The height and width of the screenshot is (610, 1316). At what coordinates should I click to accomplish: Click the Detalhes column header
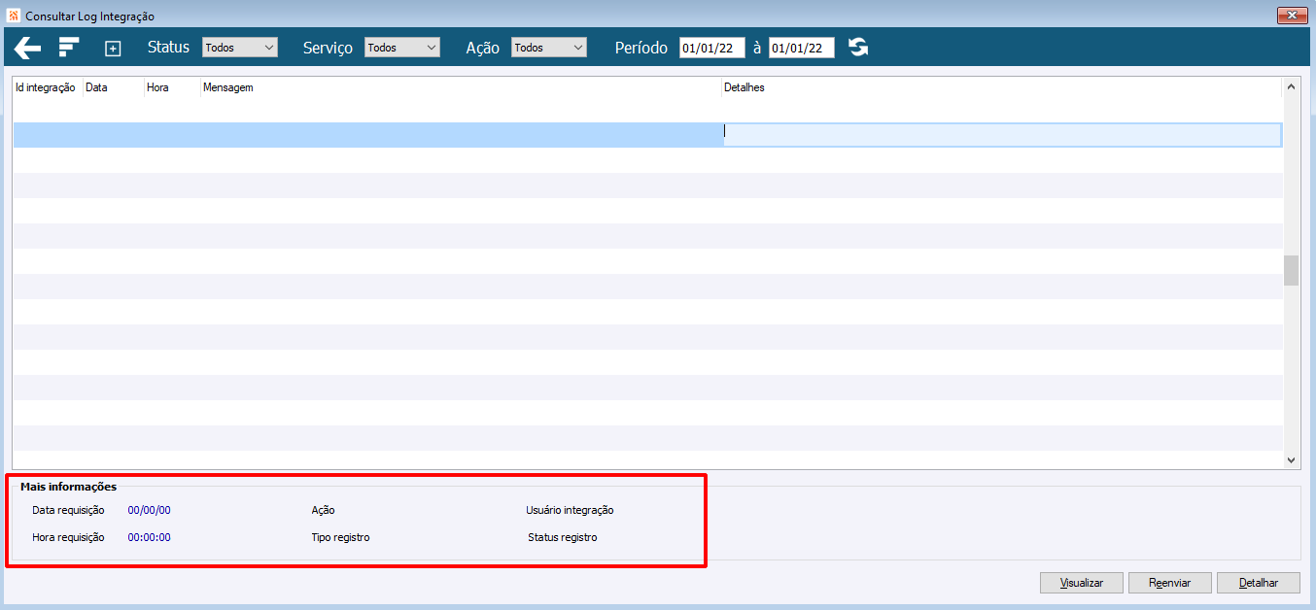[x=1002, y=87]
